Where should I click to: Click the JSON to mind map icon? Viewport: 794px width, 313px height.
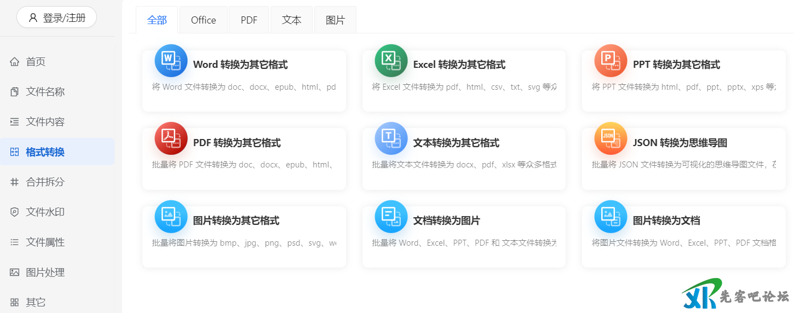coord(611,138)
